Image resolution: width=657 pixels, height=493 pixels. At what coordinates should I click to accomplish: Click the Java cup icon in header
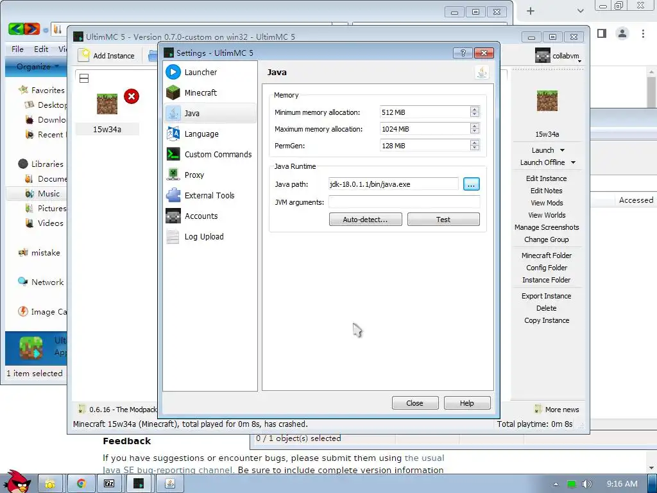point(482,73)
